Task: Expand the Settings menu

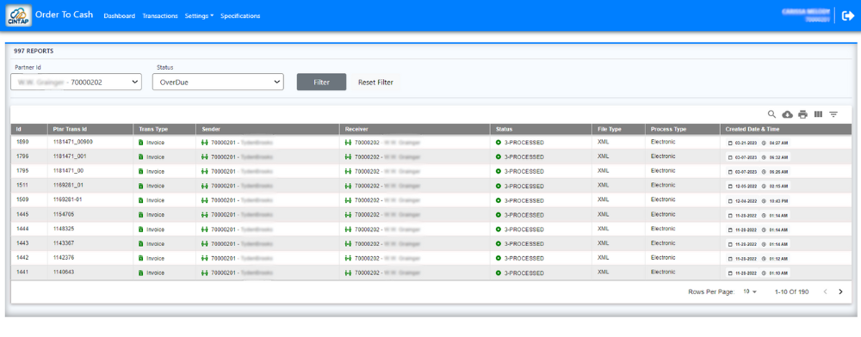Action: [200, 15]
